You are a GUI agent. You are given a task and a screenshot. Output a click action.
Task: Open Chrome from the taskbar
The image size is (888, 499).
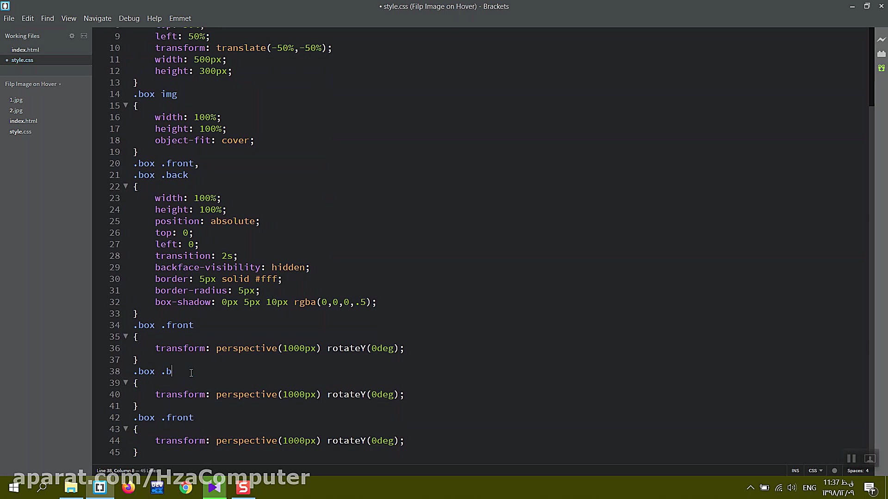click(185, 487)
